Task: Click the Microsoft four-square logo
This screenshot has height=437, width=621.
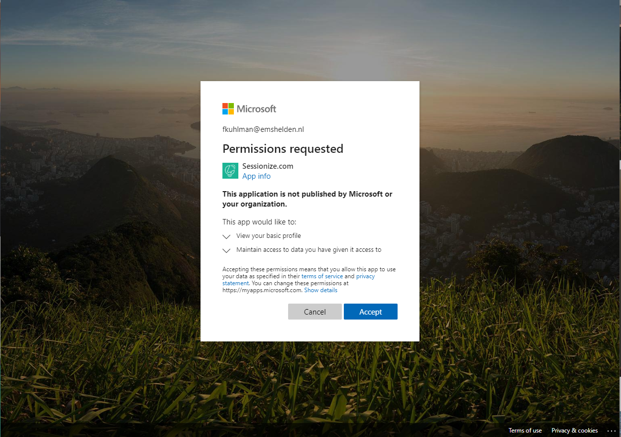Action: (228, 109)
